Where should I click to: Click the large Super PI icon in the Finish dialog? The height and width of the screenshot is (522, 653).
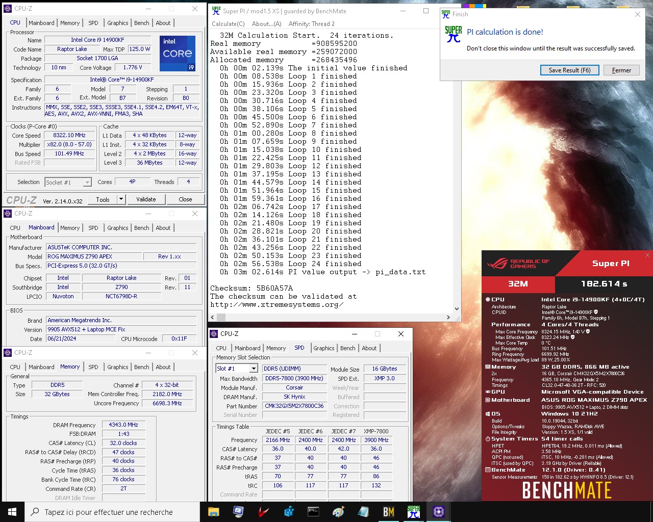pos(453,34)
